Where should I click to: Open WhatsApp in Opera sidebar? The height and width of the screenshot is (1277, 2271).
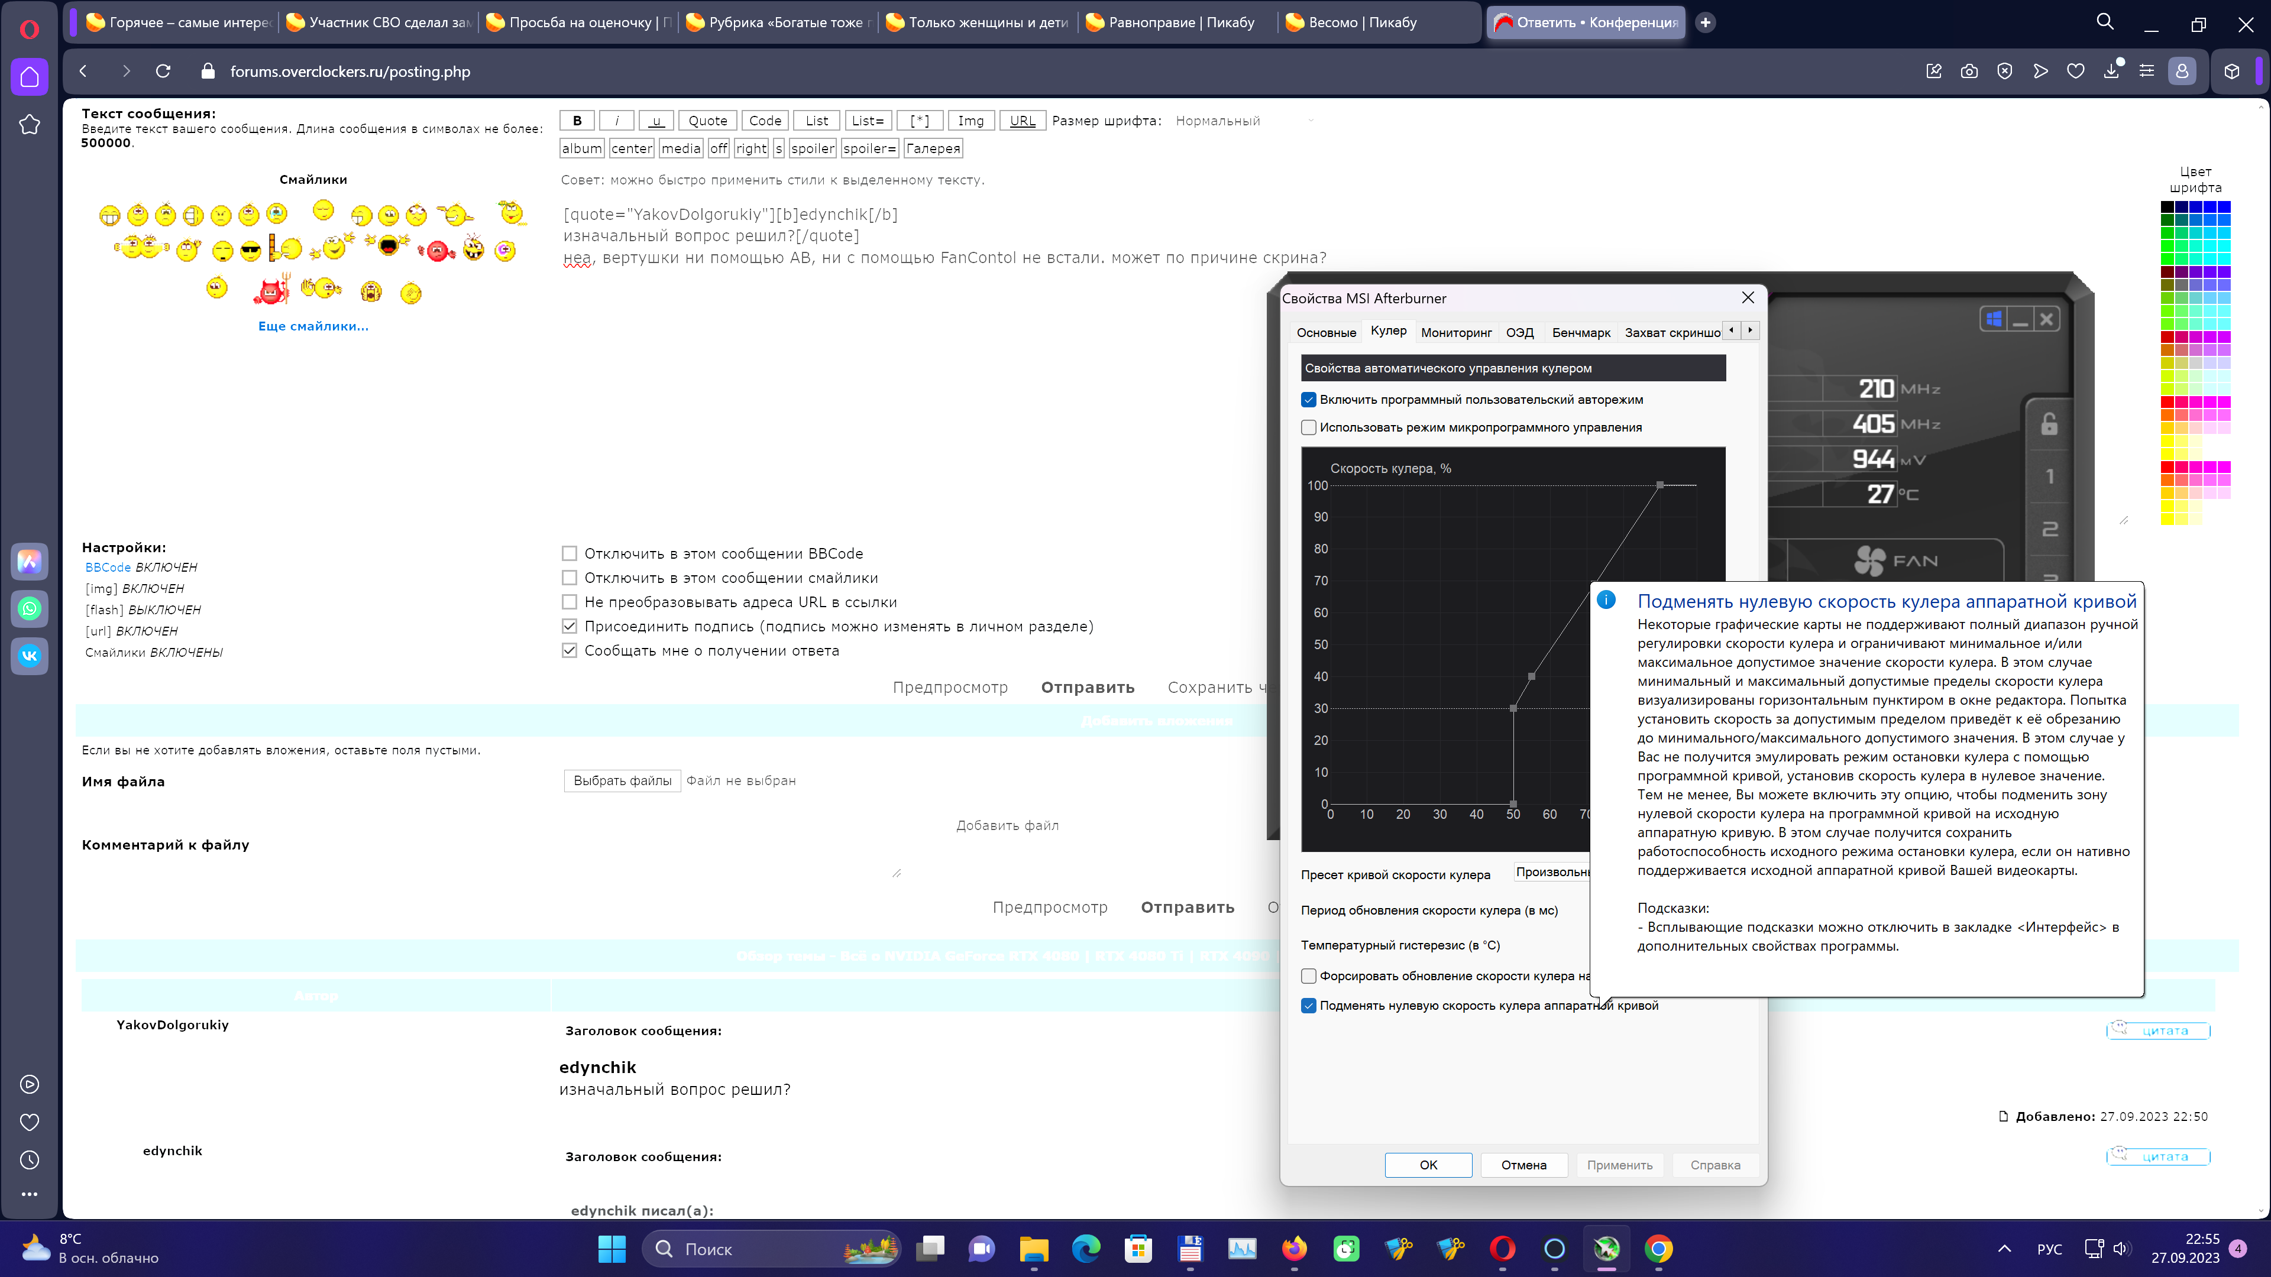(x=29, y=608)
